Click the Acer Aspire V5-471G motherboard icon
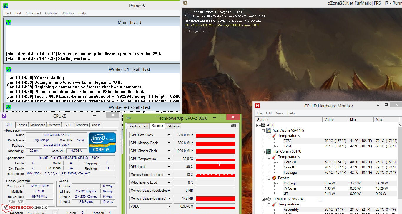 268,130
